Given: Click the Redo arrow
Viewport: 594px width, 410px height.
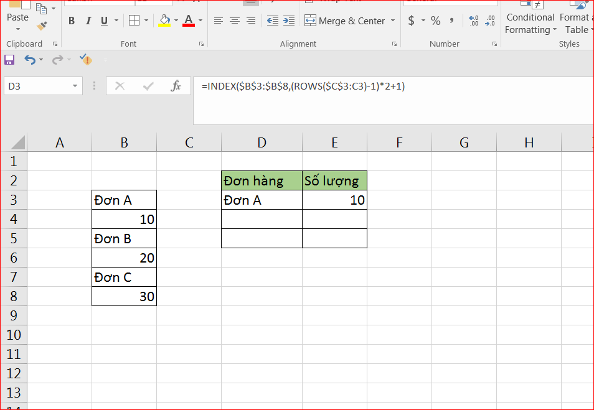Looking at the screenshot, I should click(x=57, y=60).
